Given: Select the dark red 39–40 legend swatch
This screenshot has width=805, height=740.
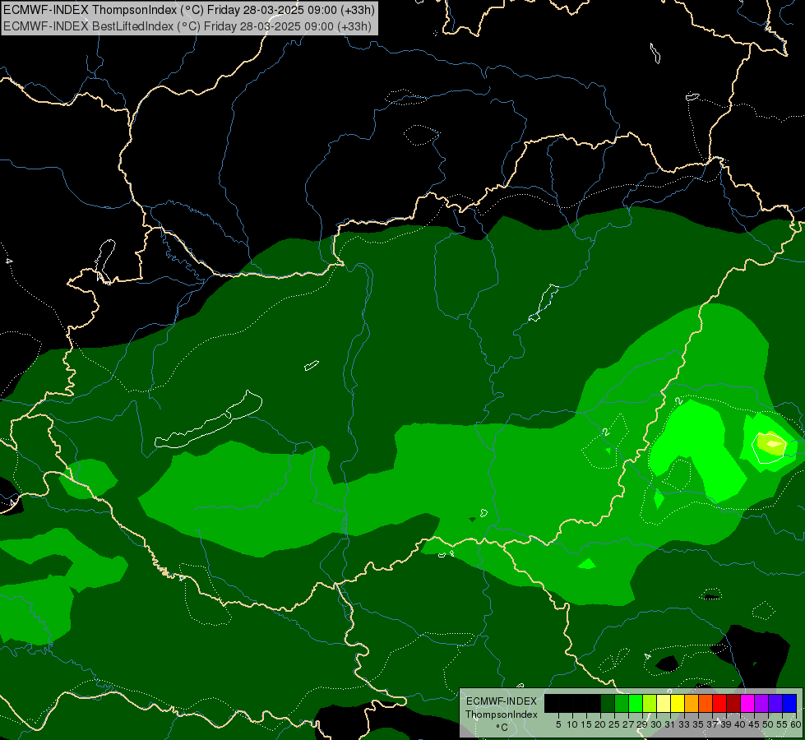Looking at the screenshot, I should [x=733, y=703].
